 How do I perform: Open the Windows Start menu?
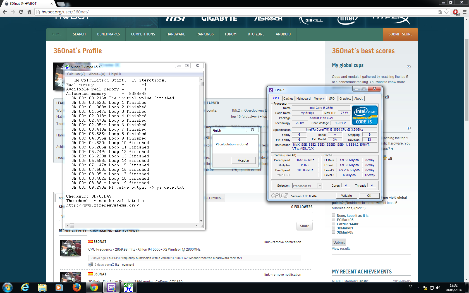point(7,287)
